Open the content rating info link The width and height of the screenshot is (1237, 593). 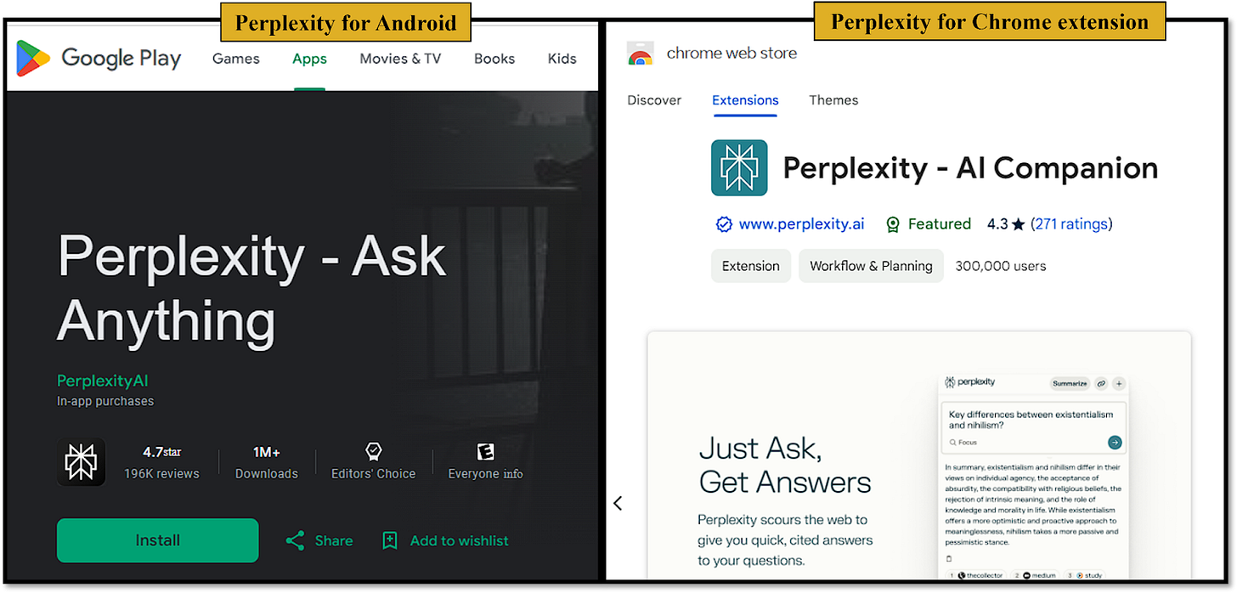click(512, 474)
